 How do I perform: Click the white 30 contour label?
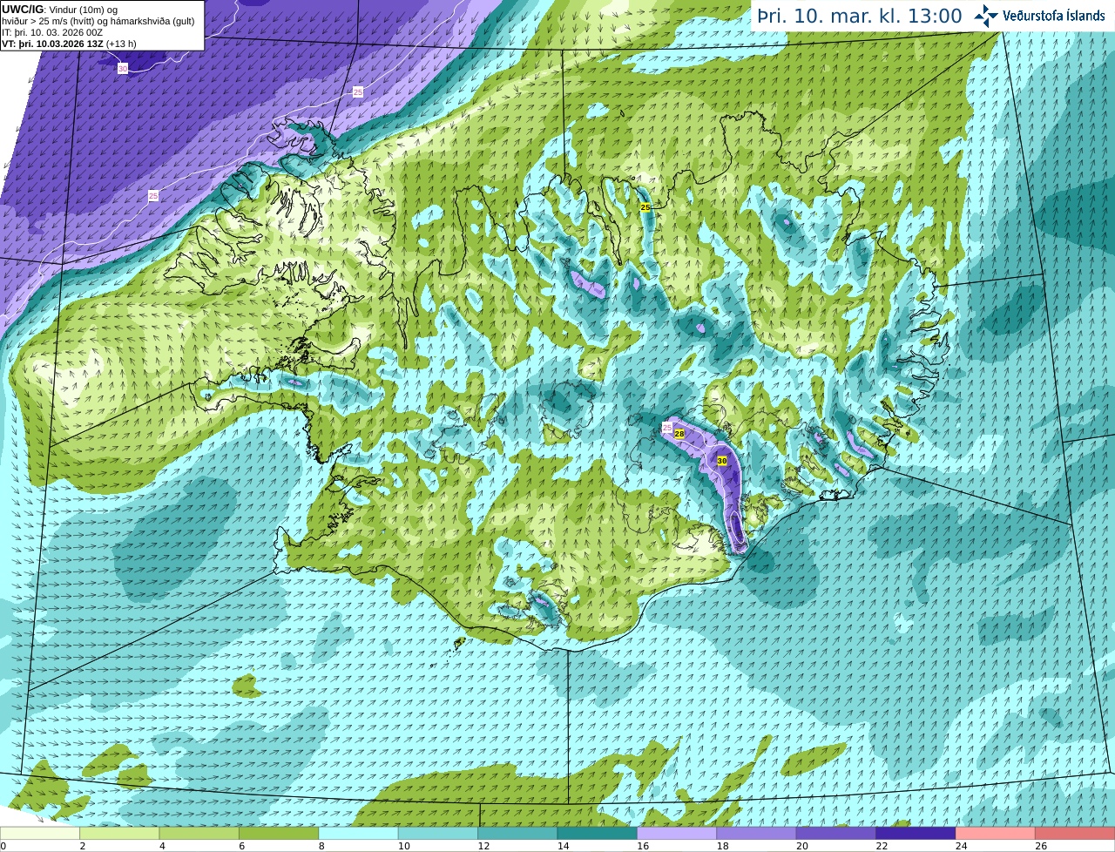pos(123,68)
